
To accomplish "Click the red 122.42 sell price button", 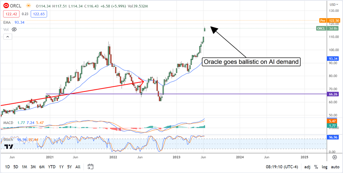I will coord(11,14).
